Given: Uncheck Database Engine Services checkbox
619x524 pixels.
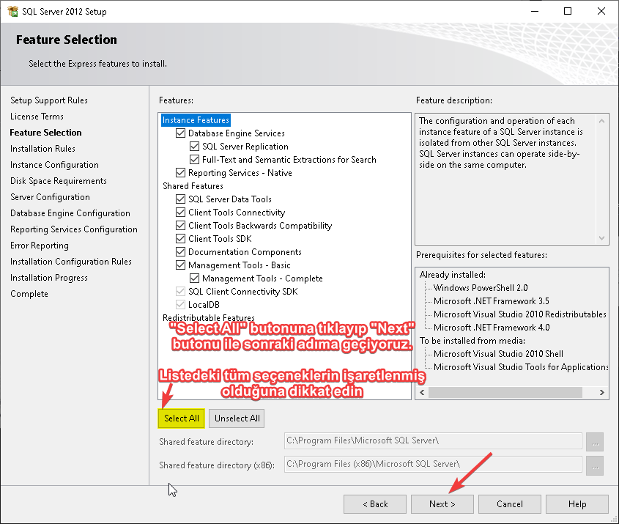Looking at the screenshot, I should click(181, 133).
